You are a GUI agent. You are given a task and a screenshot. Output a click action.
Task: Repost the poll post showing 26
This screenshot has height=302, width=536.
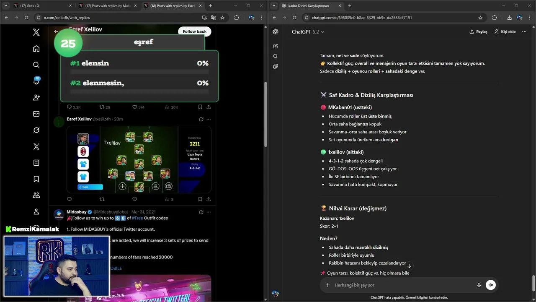coord(105,107)
